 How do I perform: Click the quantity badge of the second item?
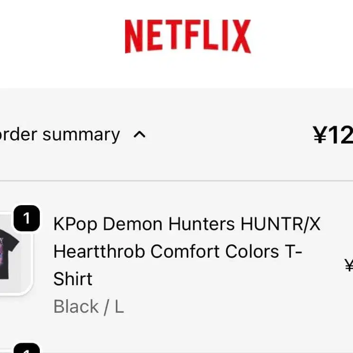tap(27, 350)
